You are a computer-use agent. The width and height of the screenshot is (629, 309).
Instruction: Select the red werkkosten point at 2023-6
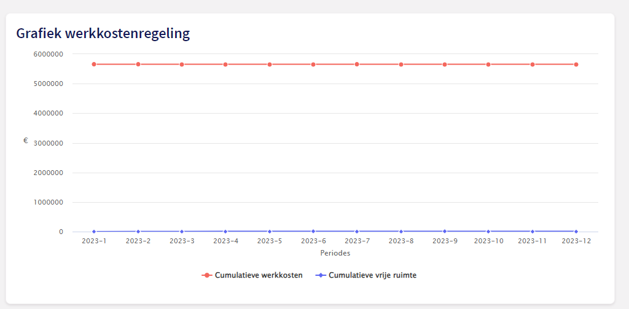coord(313,64)
